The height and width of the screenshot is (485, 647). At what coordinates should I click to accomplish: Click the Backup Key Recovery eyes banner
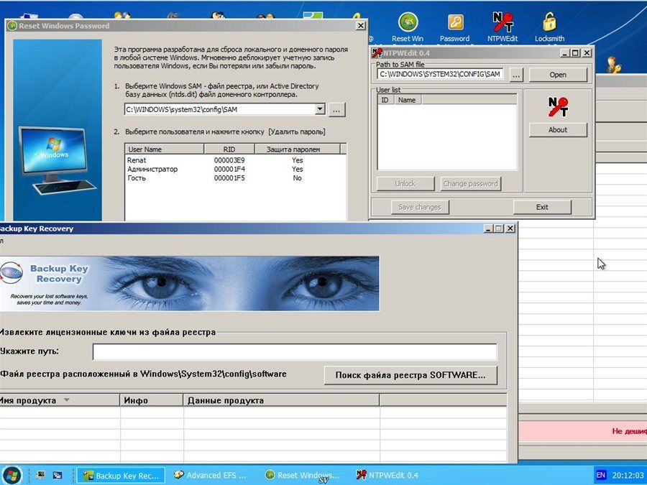pos(190,284)
